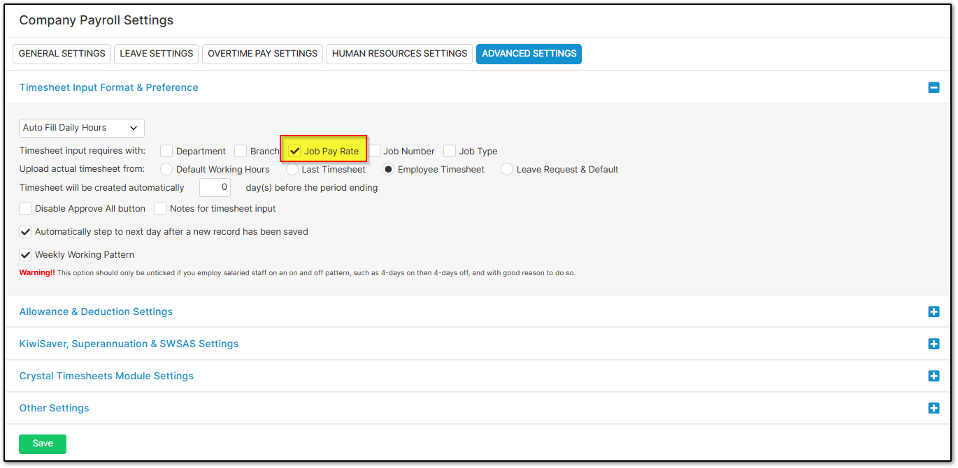Tick the Department checkbox

166,151
